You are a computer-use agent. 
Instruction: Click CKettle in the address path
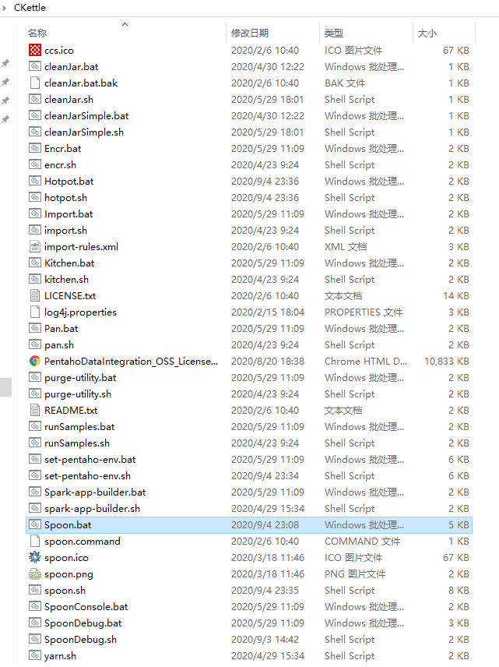pos(30,8)
